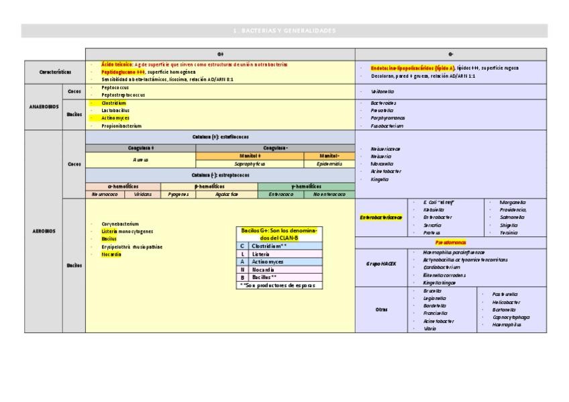Screen dimensions: 569x402
Task: Click the highlighted 'Clostridium' anaerobe entry
Action: click(113, 103)
